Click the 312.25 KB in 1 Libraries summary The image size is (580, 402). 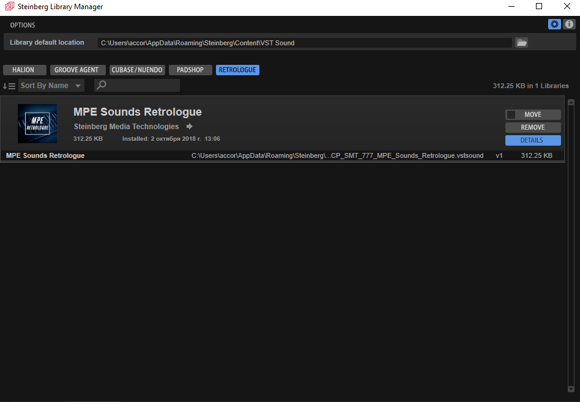point(531,86)
